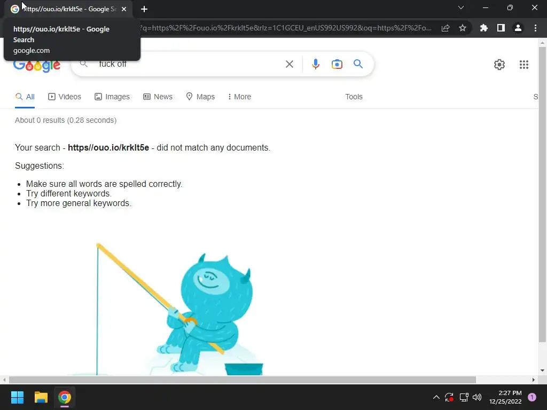Click the sync status tray icon
The image size is (547, 410).
(x=449, y=397)
